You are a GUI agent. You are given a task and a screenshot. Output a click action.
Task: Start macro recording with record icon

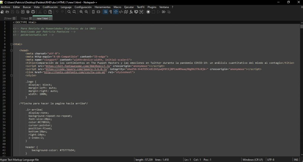148,12
